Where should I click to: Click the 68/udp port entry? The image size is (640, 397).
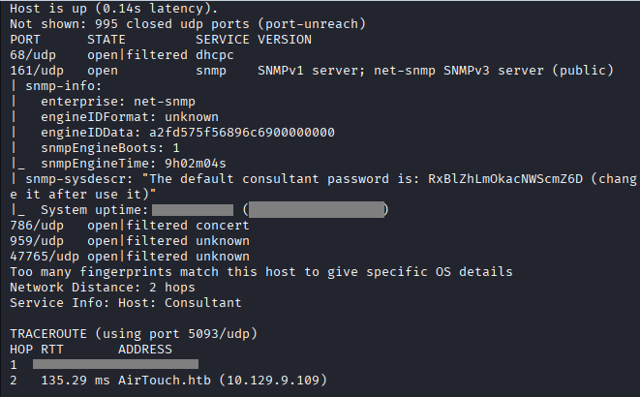pos(29,55)
